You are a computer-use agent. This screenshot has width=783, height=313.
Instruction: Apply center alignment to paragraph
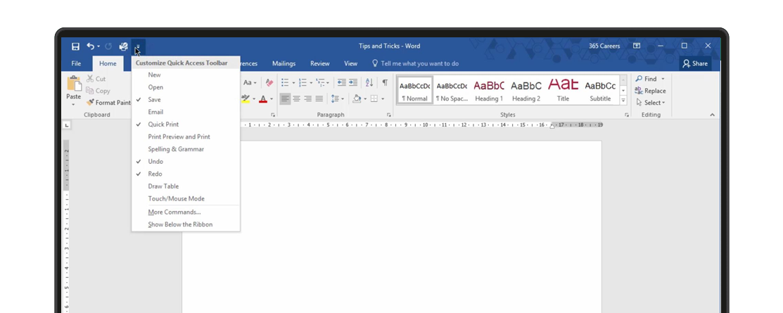(x=296, y=99)
